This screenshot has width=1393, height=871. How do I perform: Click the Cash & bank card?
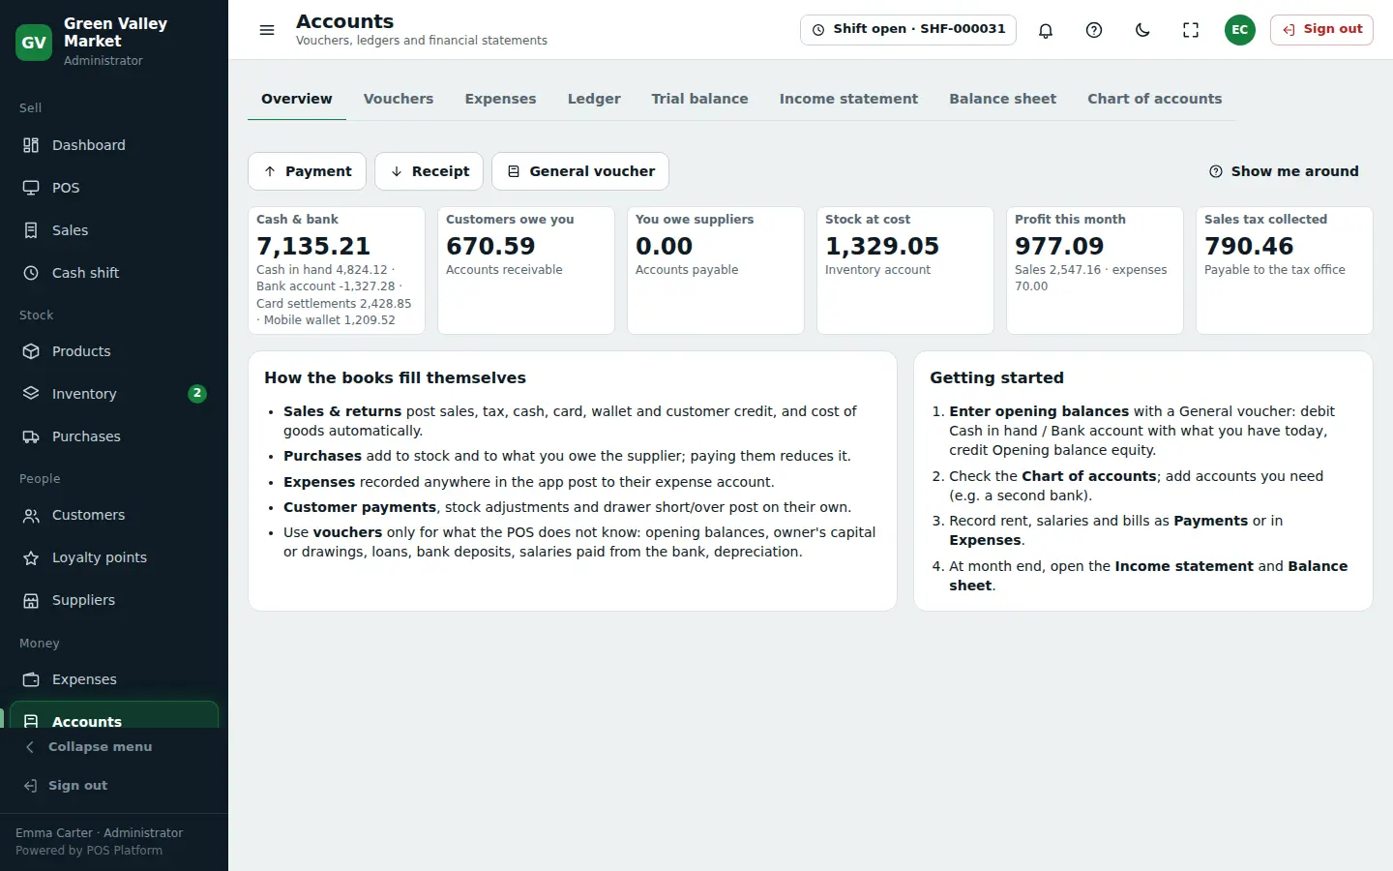[x=337, y=271]
